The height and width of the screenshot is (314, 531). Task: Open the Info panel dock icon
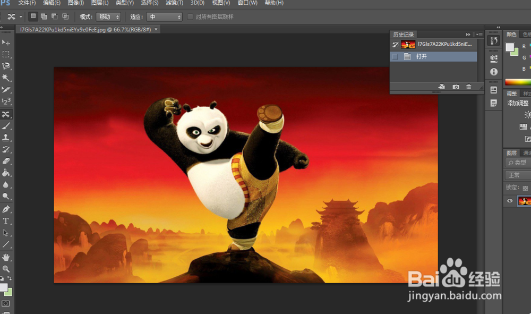coord(494,72)
